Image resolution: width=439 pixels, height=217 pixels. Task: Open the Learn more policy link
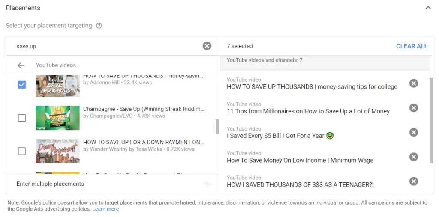(105, 209)
